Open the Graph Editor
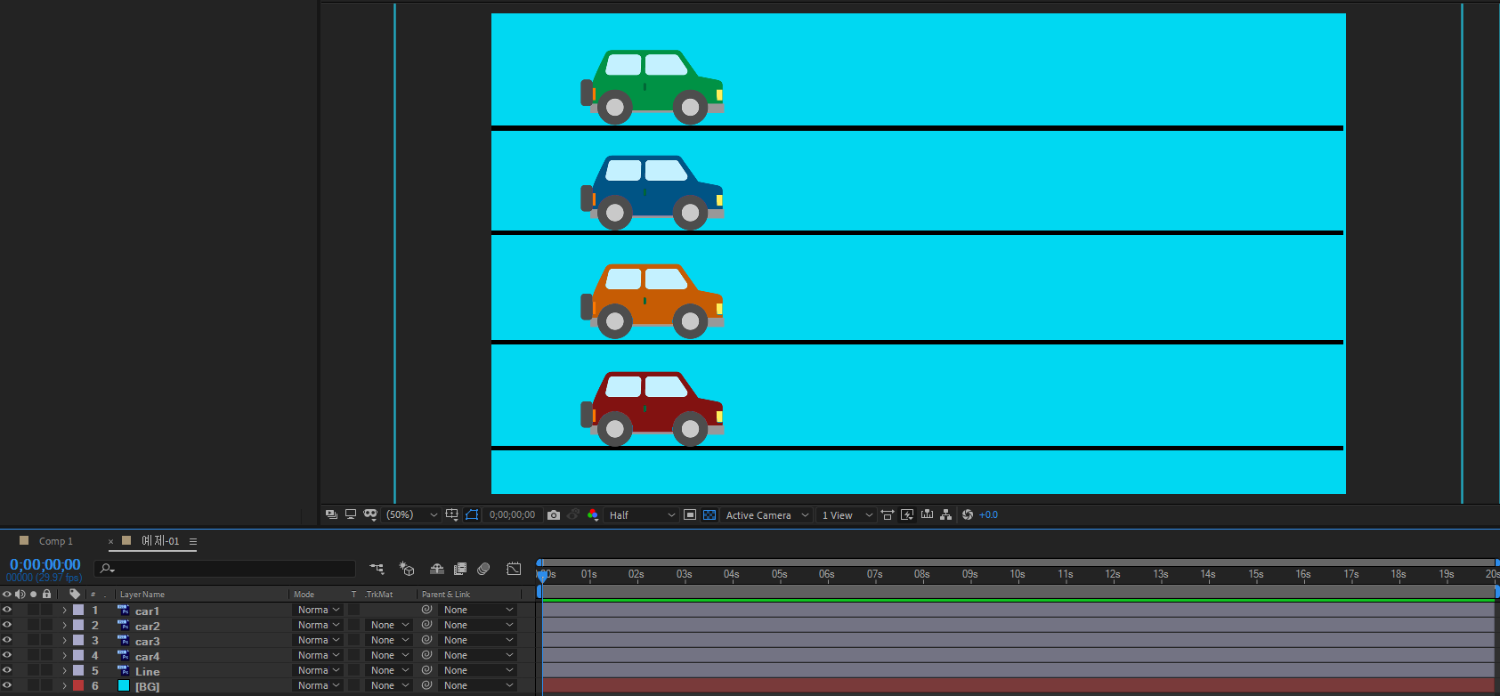The image size is (1500, 696). (514, 568)
